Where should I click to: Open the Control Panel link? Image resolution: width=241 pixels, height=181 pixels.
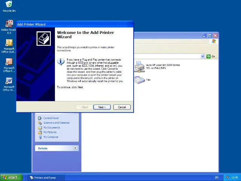(51, 118)
